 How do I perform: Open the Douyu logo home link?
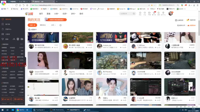[29, 14]
